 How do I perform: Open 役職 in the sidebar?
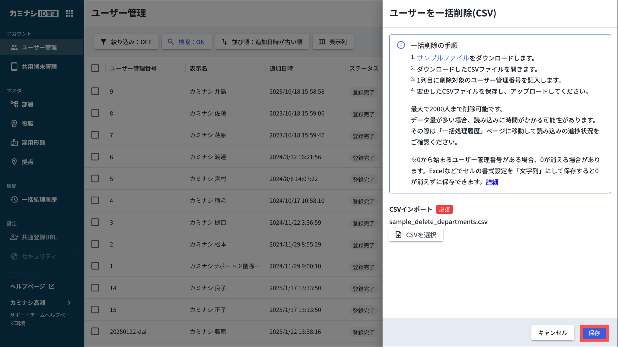tap(27, 124)
